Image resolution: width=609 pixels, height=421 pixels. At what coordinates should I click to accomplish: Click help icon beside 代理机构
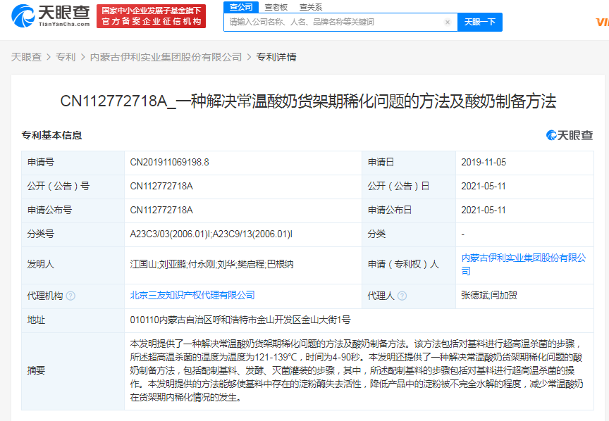click(x=70, y=296)
